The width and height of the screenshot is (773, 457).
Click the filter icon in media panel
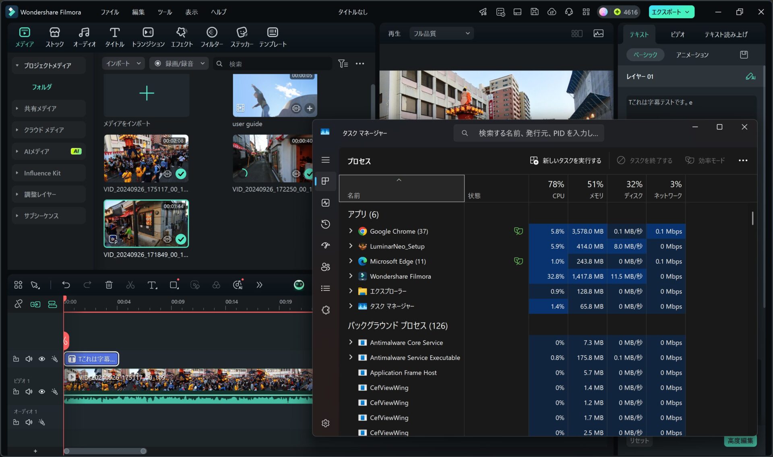point(343,64)
